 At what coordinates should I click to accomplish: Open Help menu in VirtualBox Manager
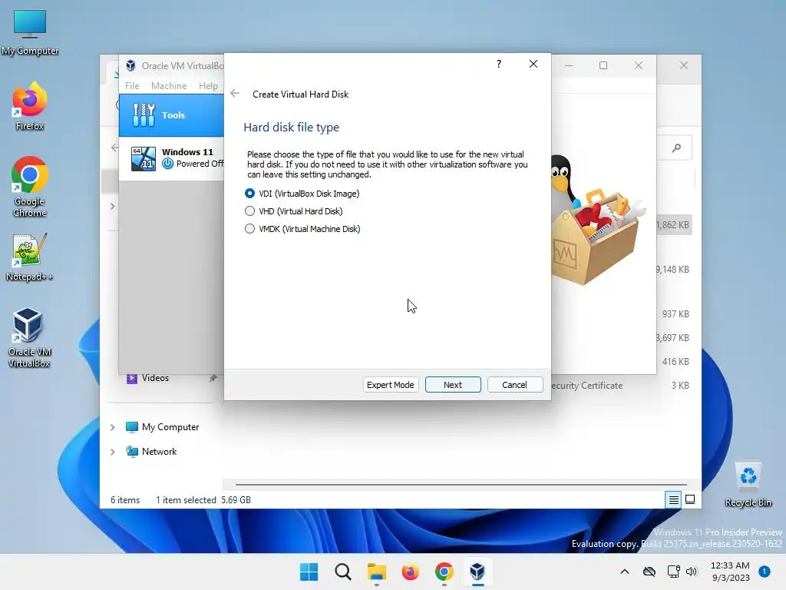click(208, 86)
